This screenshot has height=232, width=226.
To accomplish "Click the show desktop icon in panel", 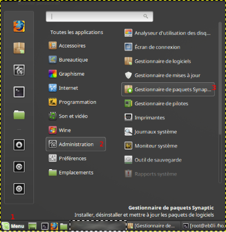I will [x=32, y=226].
